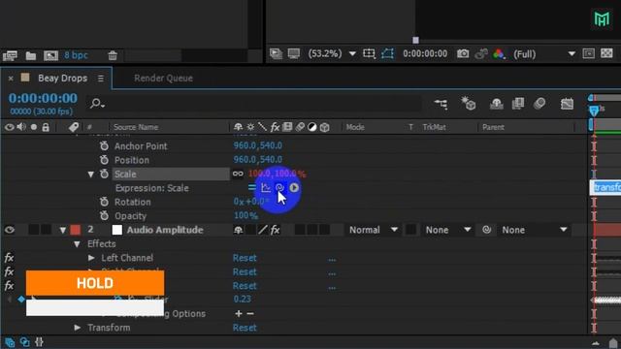Toggle the Rotation stopwatch

click(104, 202)
